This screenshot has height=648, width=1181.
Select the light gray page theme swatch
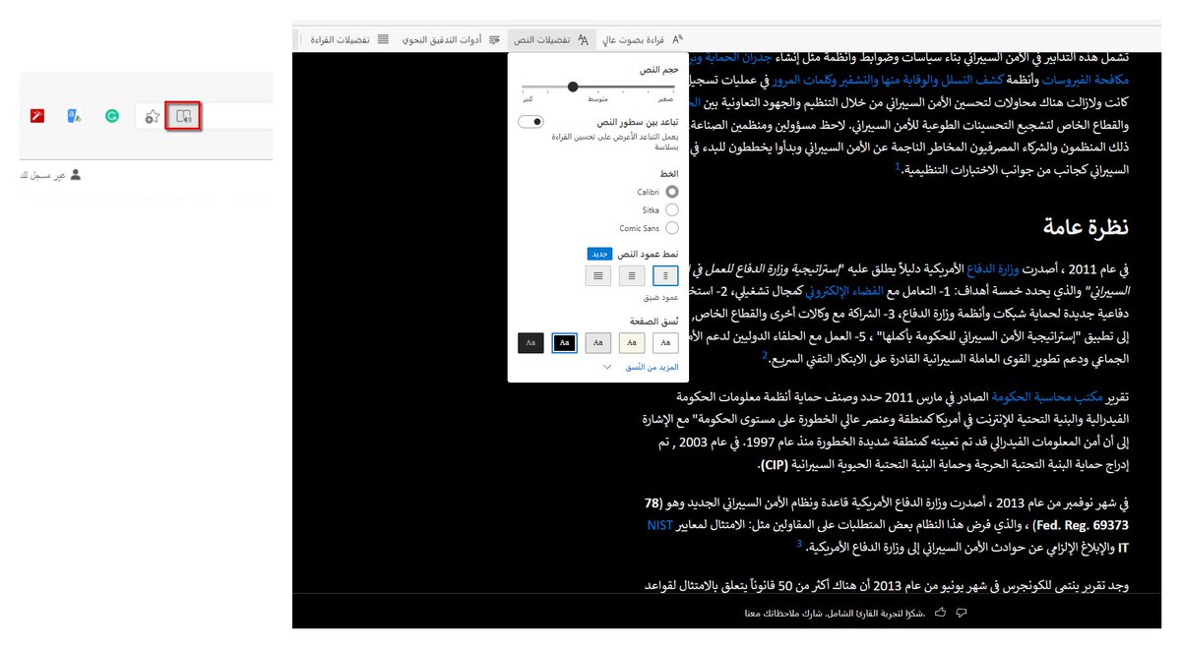(x=598, y=342)
